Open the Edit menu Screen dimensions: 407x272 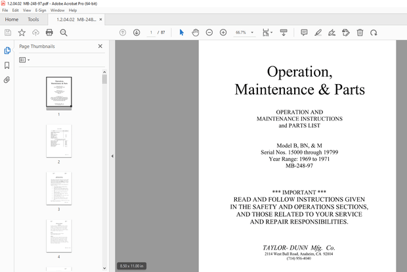15,11
